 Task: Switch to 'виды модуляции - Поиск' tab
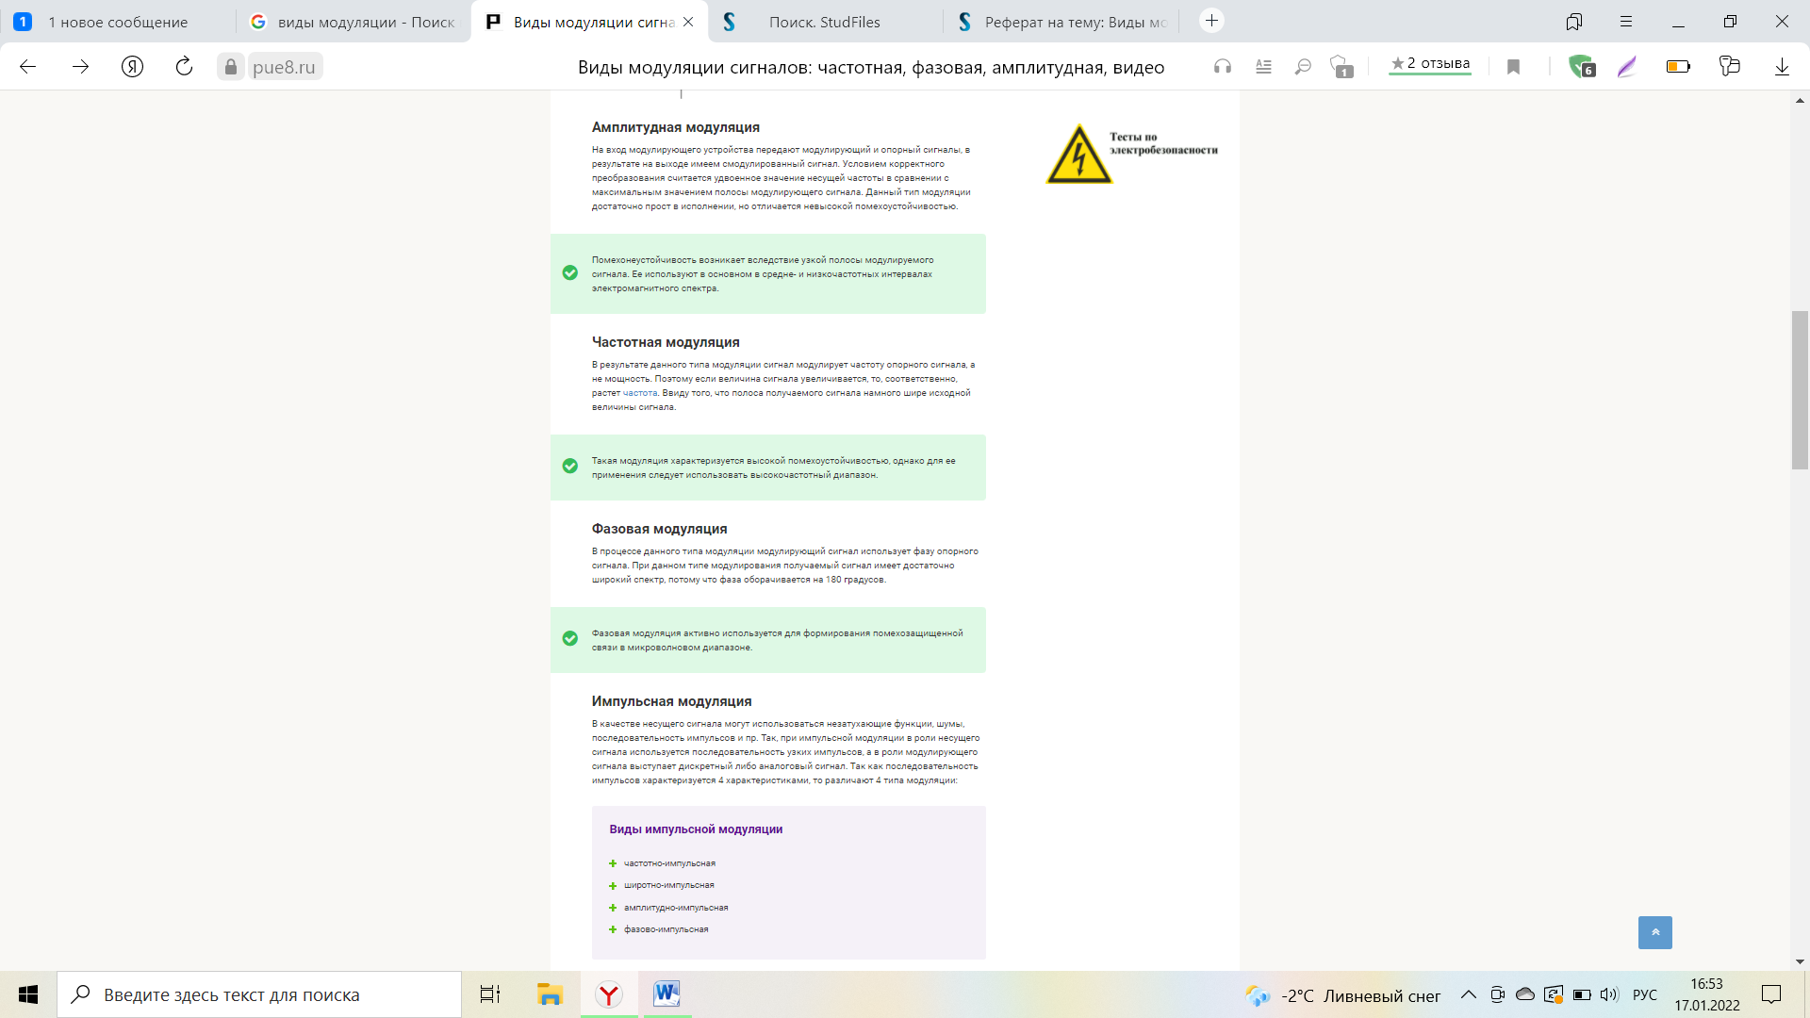(x=354, y=22)
